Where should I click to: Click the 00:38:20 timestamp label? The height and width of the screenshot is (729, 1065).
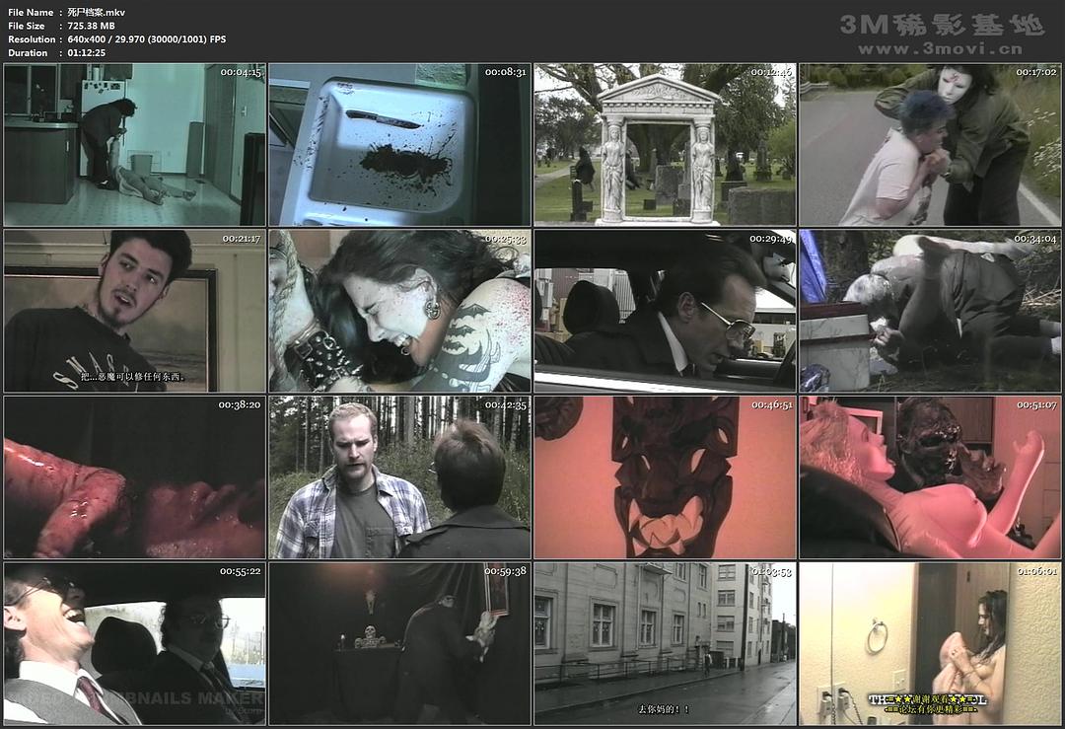point(240,404)
